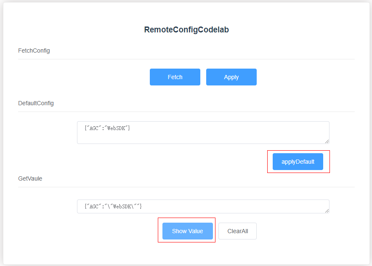Click the RemoteConfigCodelab page title
The image size is (372, 266).
(x=186, y=29)
